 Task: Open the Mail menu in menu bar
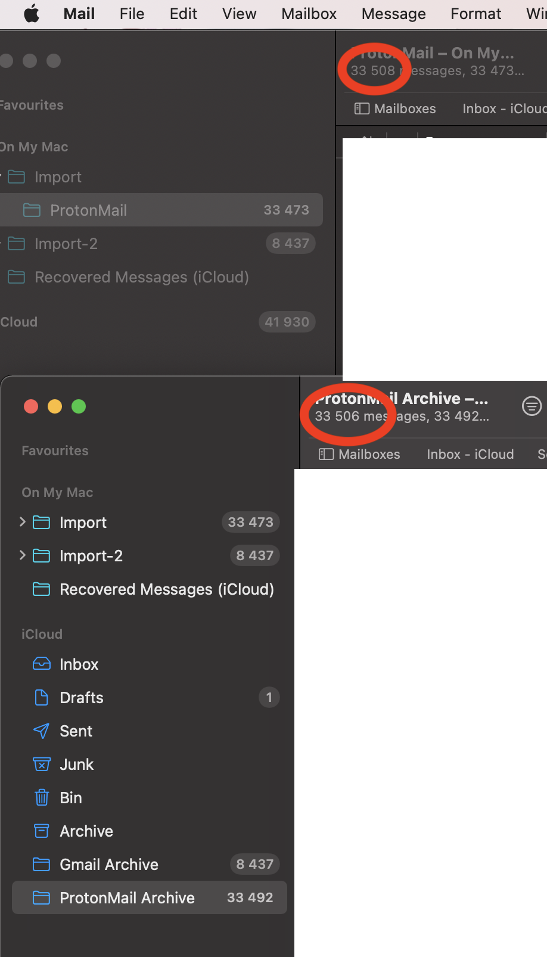[79, 14]
